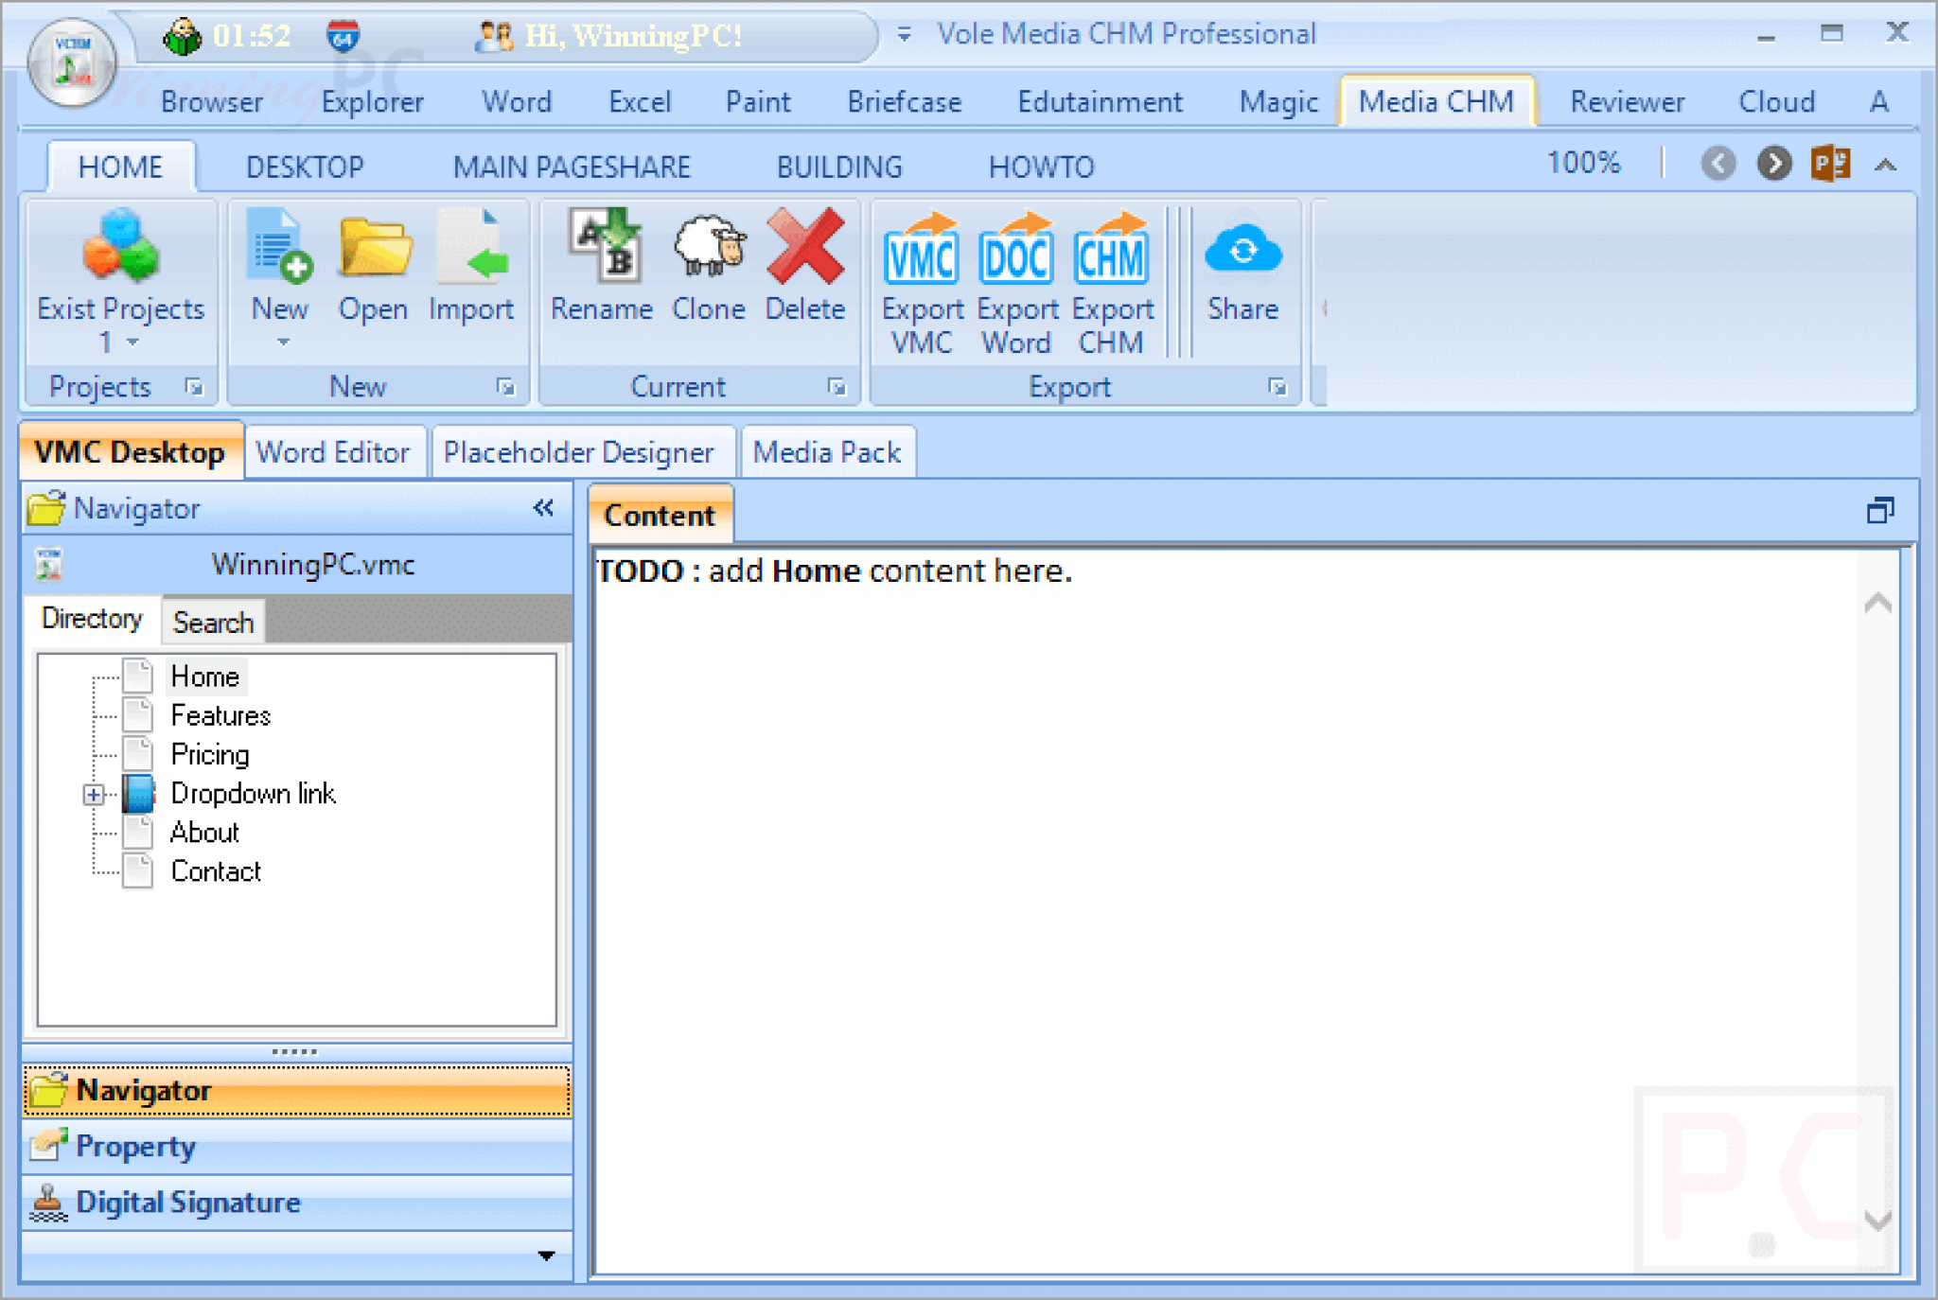Export project as CHM
1938x1300 pixels.
pos(1112,283)
